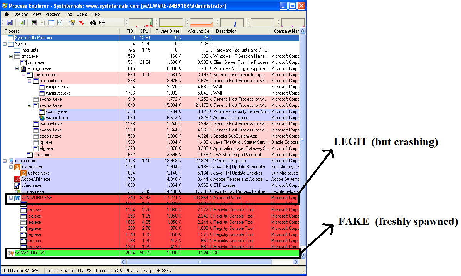Open the process Properties toolbar icon
The image size is (461, 276).
pyautogui.click(x=72, y=23)
